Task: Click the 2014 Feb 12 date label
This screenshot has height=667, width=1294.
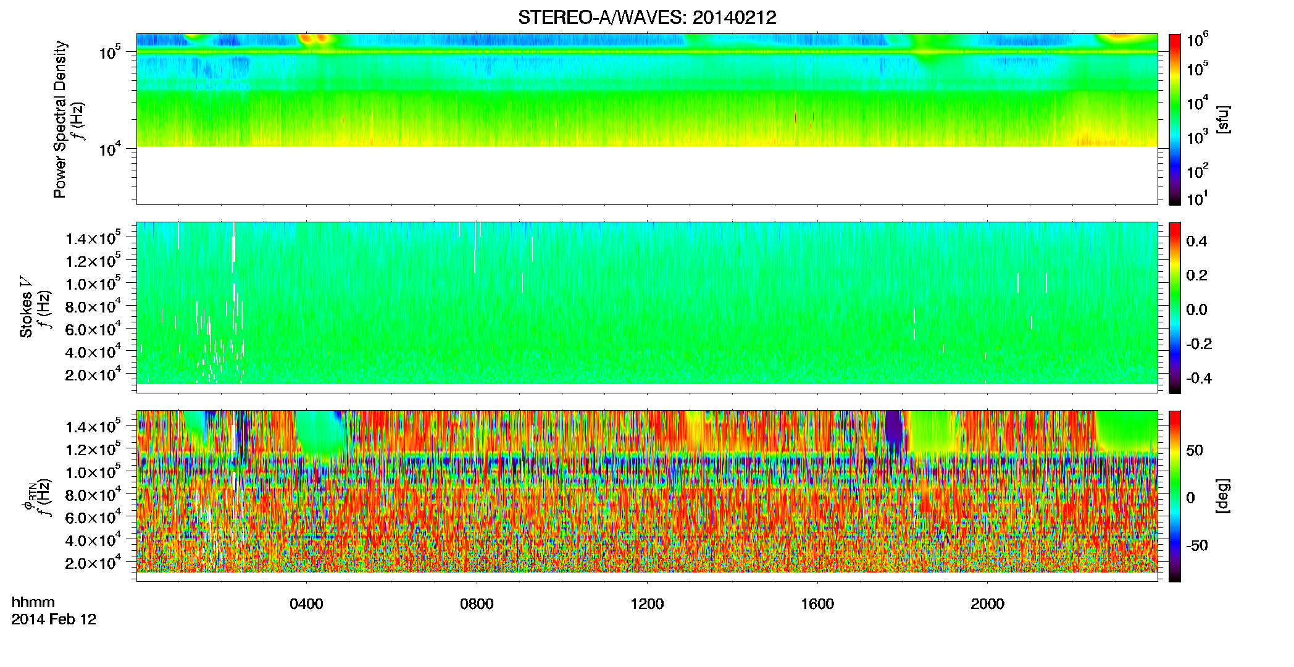Action: [x=54, y=619]
